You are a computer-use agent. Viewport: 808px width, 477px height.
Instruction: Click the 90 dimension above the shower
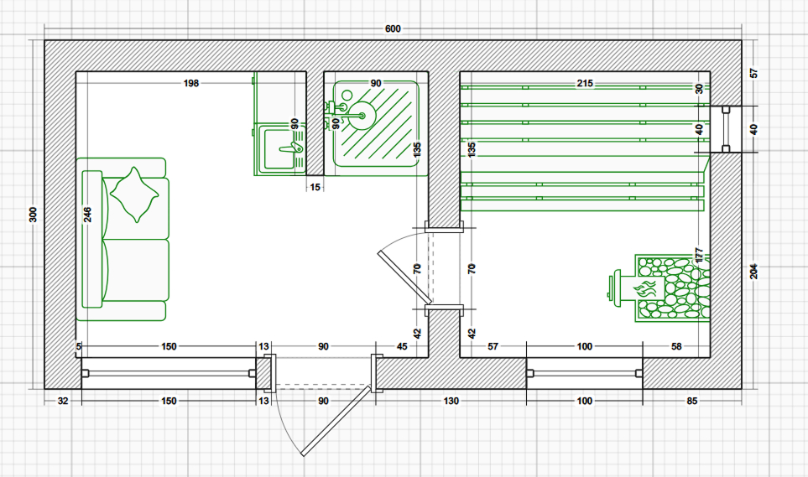(376, 83)
